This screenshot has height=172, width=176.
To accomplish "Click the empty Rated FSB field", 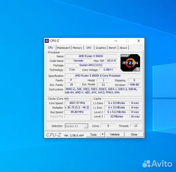I will pos(77,116).
